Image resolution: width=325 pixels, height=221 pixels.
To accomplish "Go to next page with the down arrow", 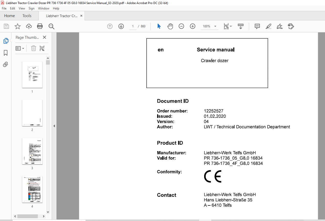I will coord(121,26).
